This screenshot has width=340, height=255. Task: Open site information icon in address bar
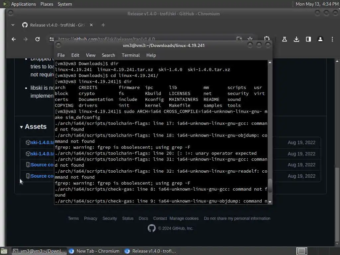point(51,39)
